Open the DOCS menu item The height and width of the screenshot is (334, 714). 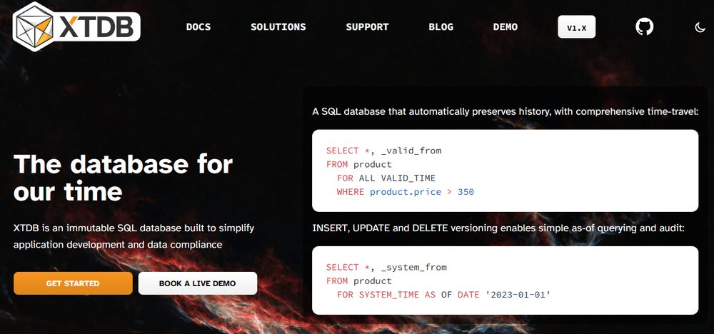pyautogui.click(x=198, y=27)
